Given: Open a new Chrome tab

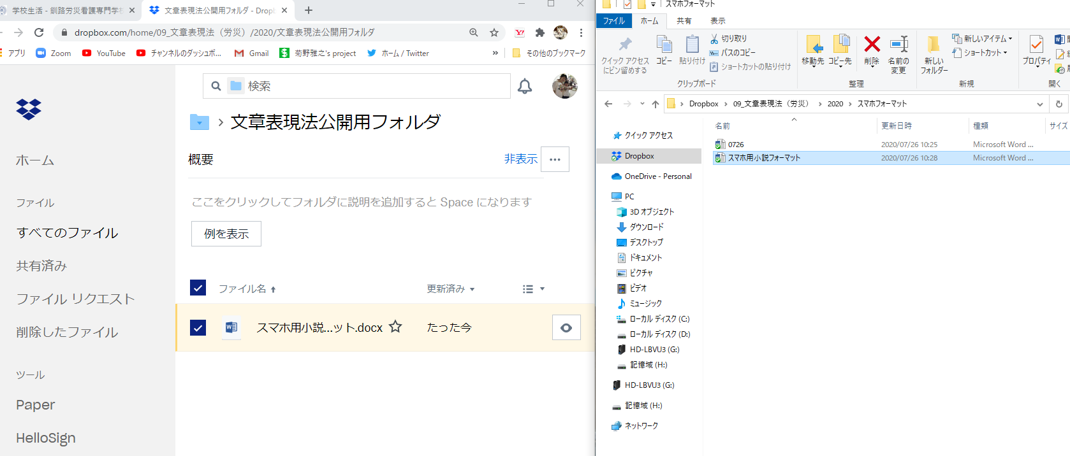Looking at the screenshot, I should [309, 10].
